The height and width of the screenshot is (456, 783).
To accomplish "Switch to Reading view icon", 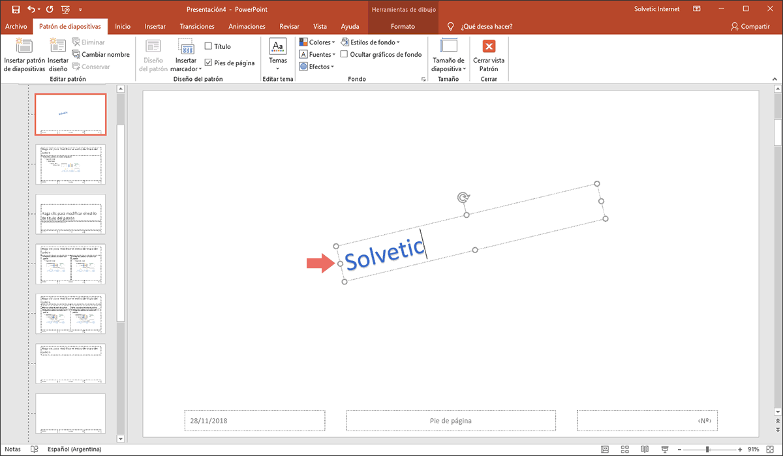I will [645, 449].
